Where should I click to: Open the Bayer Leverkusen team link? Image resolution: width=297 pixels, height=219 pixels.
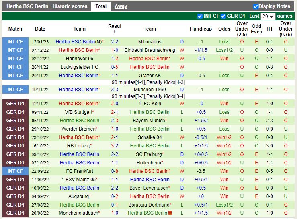(150, 188)
